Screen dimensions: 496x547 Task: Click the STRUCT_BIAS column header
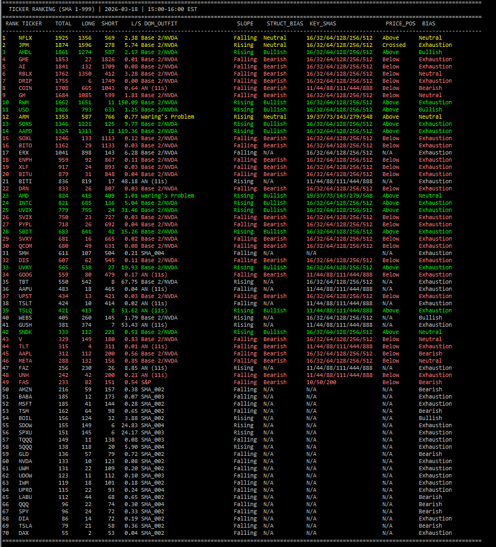point(285,24)
